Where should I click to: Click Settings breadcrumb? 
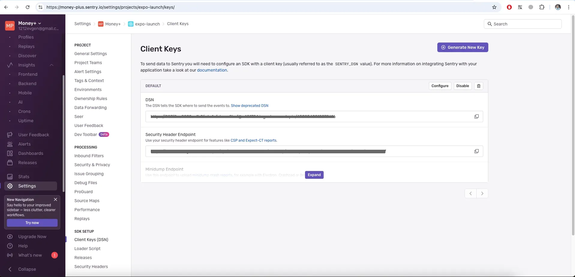82,24
